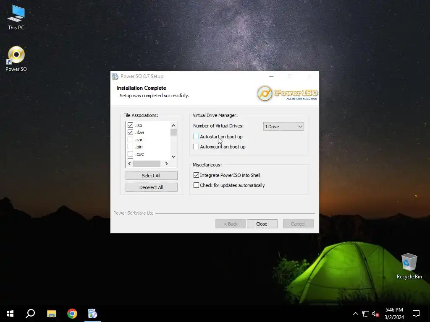Check the .bin file association
The image size is (430, 322).
(130, 146)
